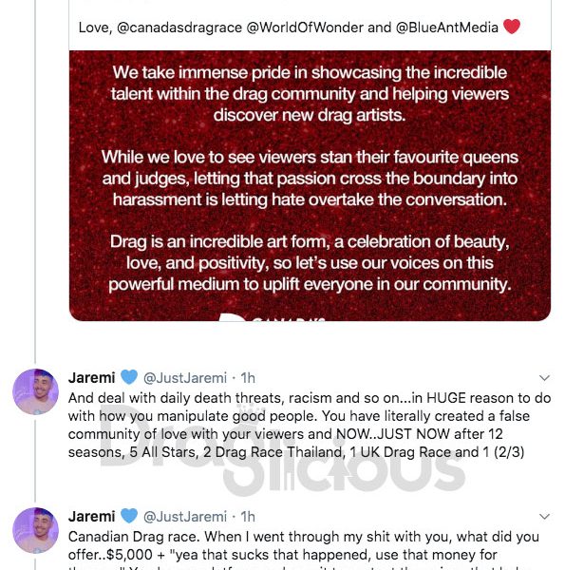The height and width of the screenshot is (570, 565).
Task: Open the @JustJaremi handle on first reply
Action: coord(185,378)
